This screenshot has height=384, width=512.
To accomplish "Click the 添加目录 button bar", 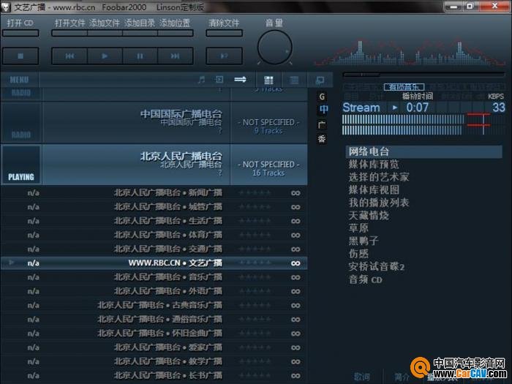I will pyautogui.click(x=140, y=33).
